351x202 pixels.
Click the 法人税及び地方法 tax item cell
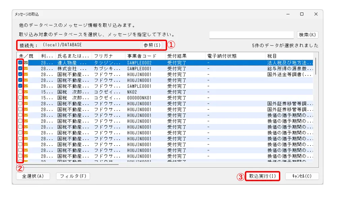tap(289, 63)
